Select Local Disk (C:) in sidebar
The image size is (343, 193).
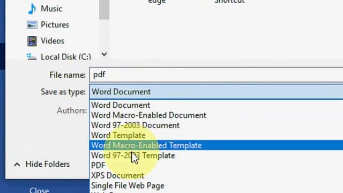click(x=65, y=57)
